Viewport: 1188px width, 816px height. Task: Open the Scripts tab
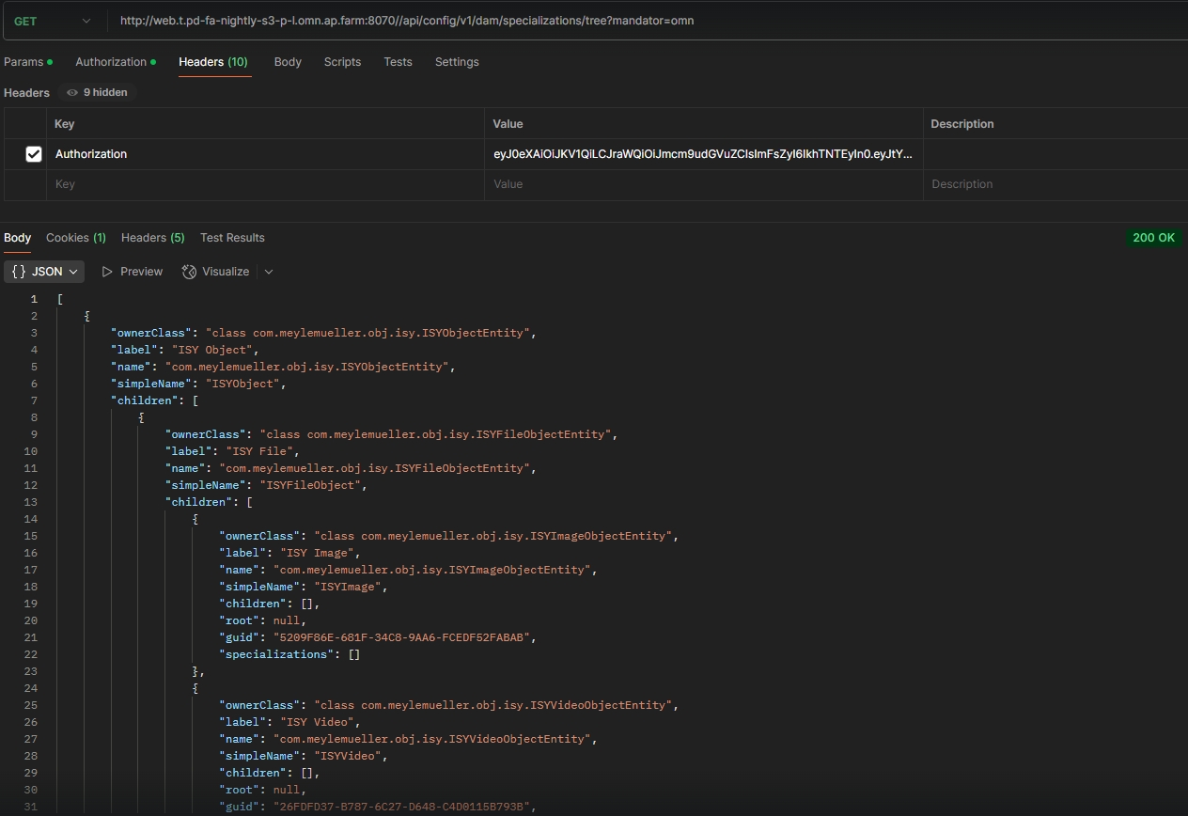coord(342,62)
